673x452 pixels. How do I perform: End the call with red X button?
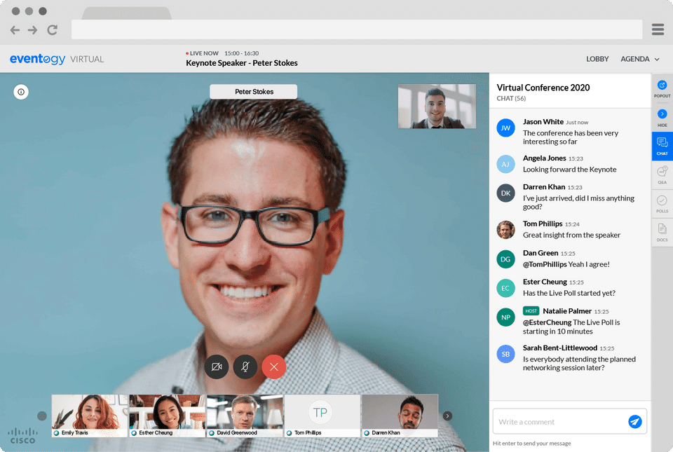[x=274, y=367]
